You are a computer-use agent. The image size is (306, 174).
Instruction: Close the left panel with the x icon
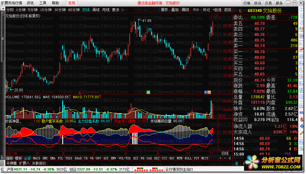coord(3,9)
